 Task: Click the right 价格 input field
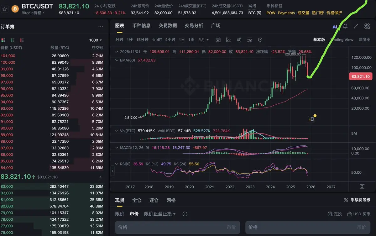(x=308, y=227)
